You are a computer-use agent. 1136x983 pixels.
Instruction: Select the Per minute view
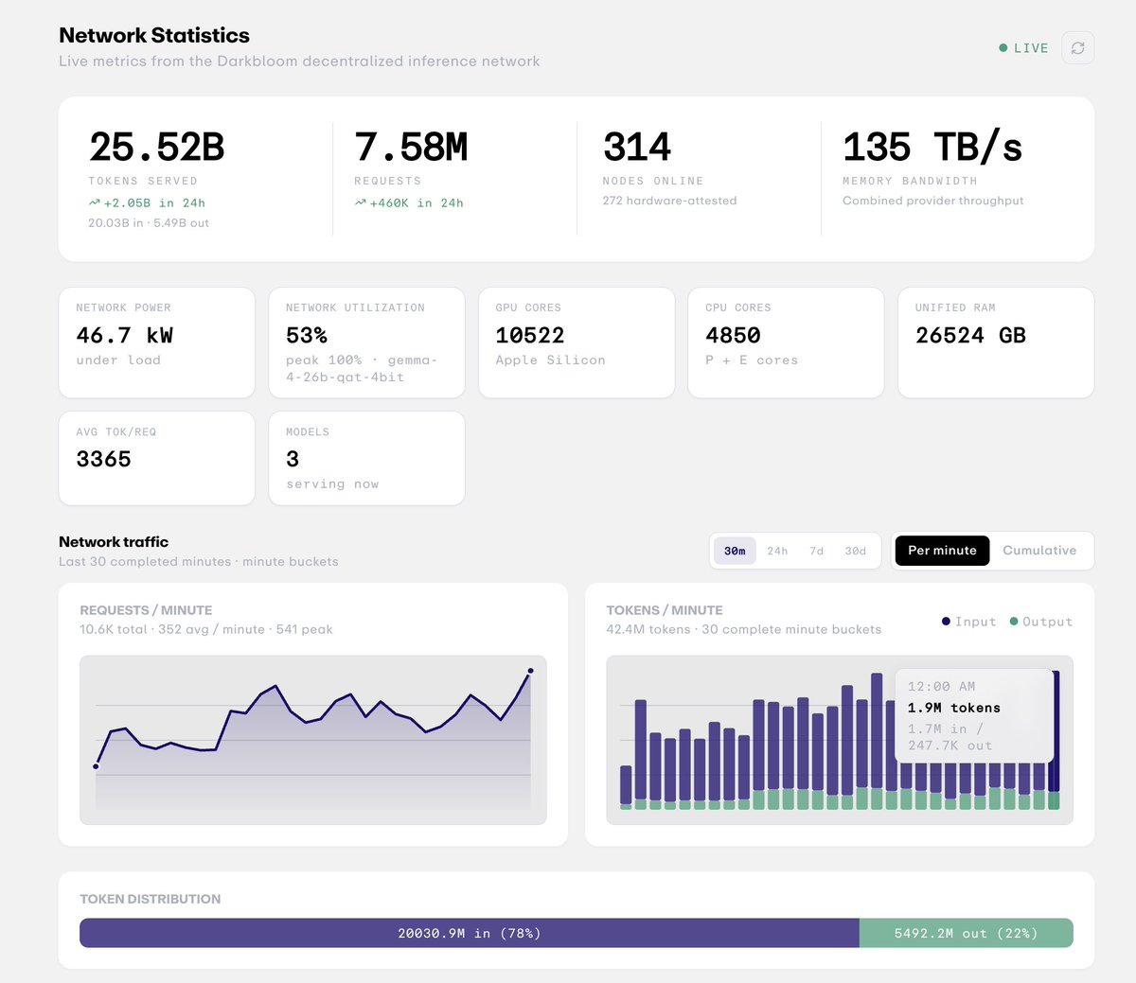(942, 551)
